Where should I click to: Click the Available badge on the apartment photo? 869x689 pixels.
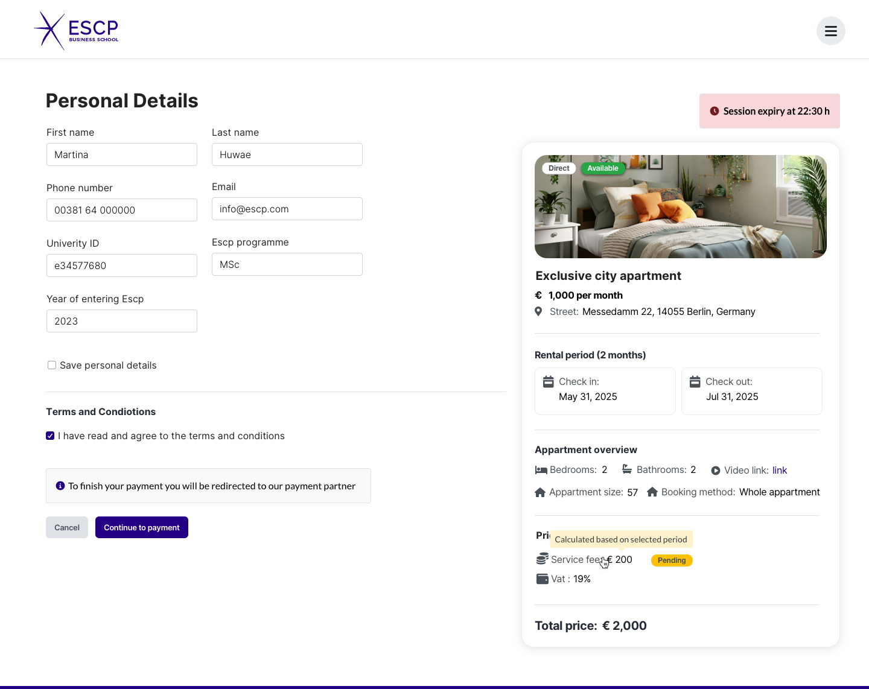[603, 168]
